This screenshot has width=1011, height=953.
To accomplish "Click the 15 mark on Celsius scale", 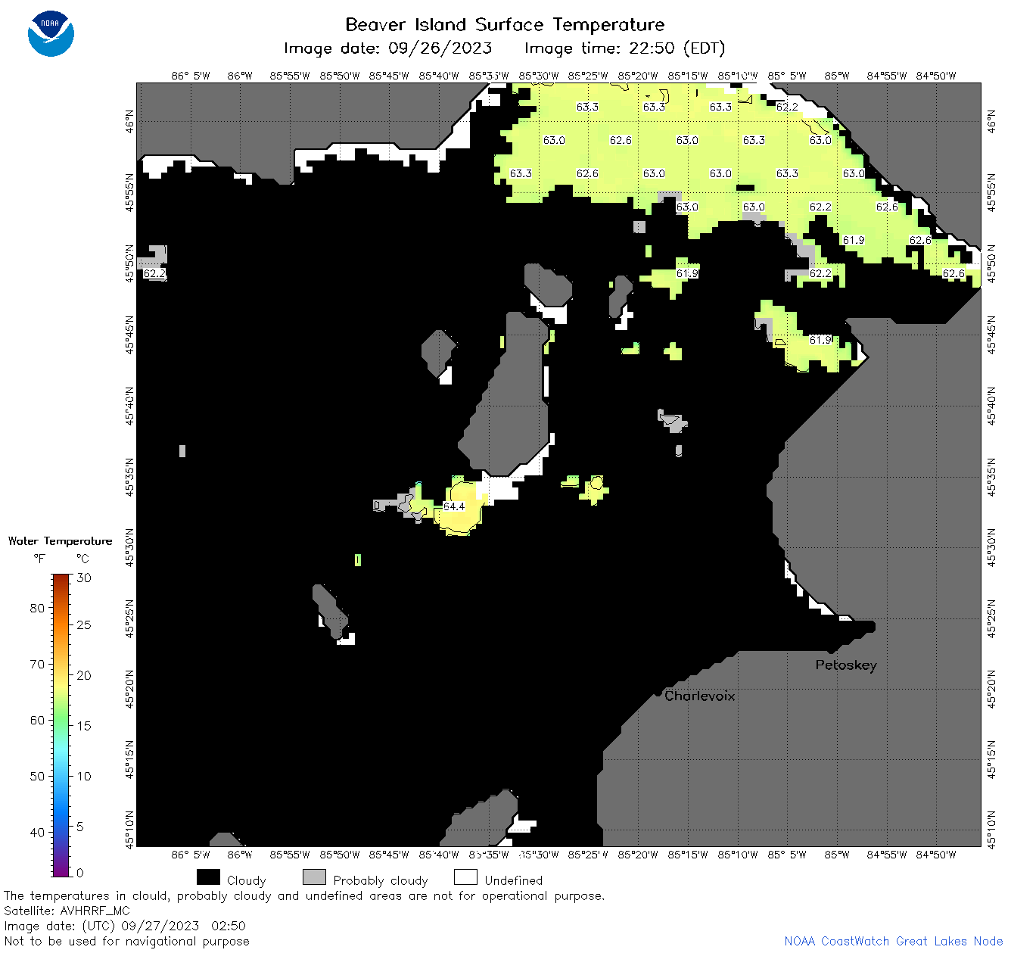I will (84, 725).
